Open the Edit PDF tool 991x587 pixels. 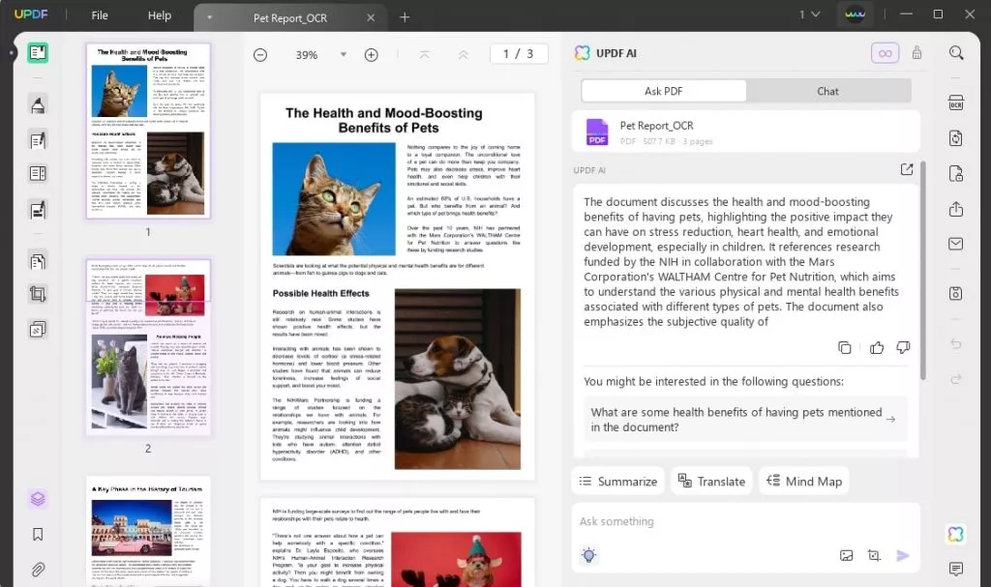pyautogui.click(x=38, y=139)
